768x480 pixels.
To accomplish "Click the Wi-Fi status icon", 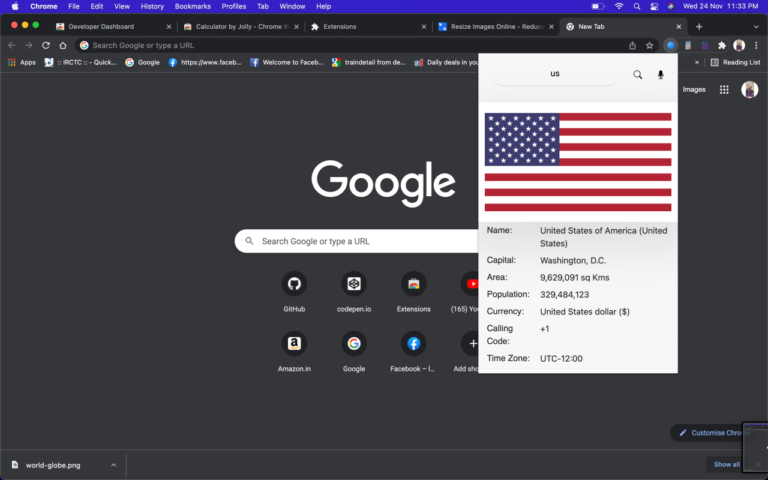I will (x=619, y=6).
